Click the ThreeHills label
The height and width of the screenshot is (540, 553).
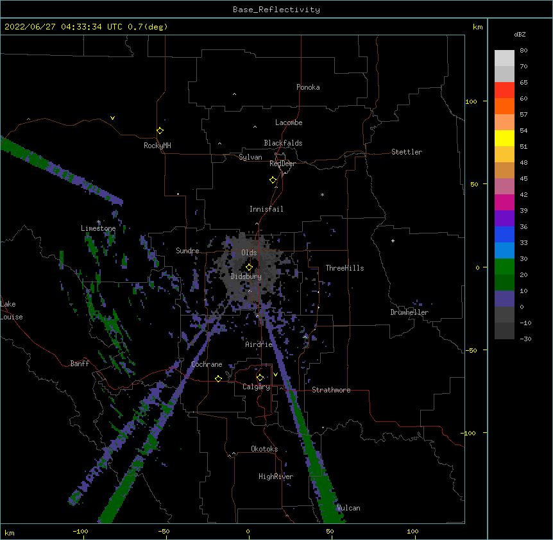click(345, 268)
